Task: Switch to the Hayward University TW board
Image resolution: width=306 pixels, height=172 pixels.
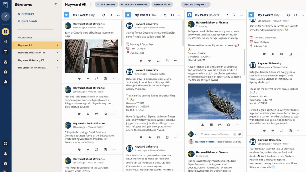Action: click(32, 53)
